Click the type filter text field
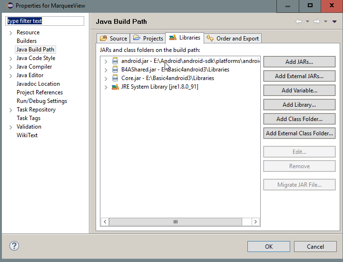This screenshot has width=343, height=262. (45, 21)
